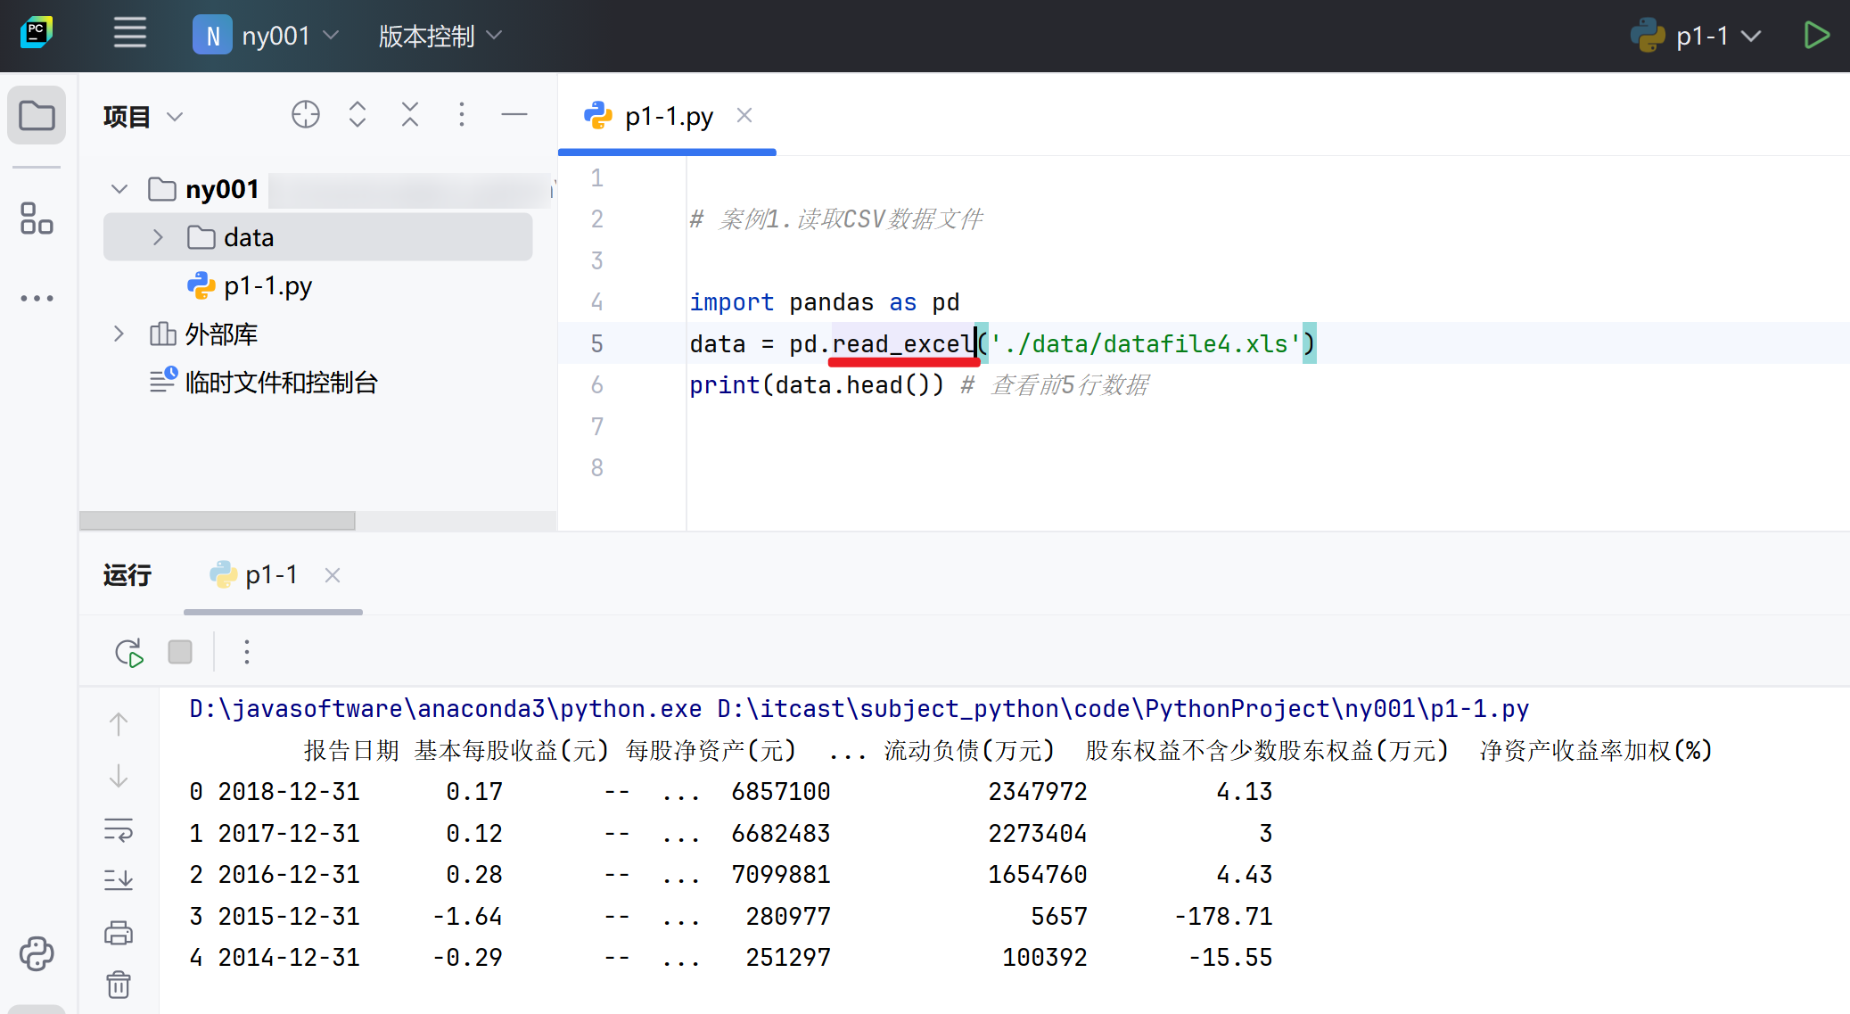
Task: Rerun p1-1 in the run panel
Action: point(129,653)
